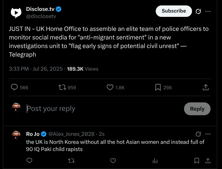Like the Ro Jo reply
Viewport: 222px width, 169px height.
(113, 161)
